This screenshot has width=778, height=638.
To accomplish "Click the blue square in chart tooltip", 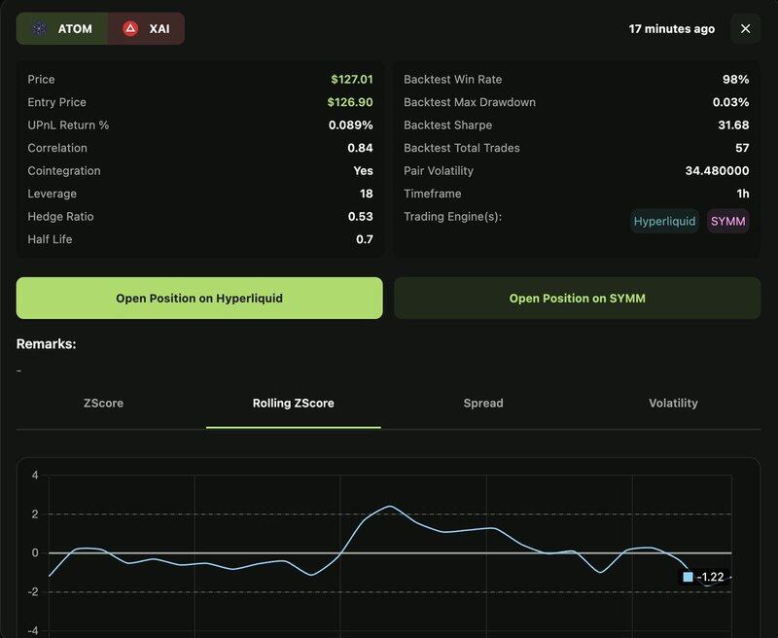I will (689, 577).
